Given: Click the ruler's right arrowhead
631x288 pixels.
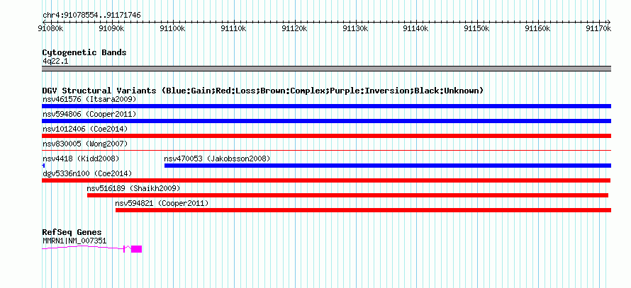Looking at the screenshot, I should pos(609,22).
